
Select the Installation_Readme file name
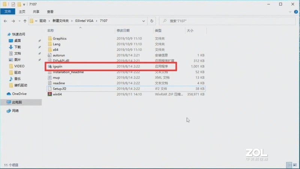pos(68,72)
